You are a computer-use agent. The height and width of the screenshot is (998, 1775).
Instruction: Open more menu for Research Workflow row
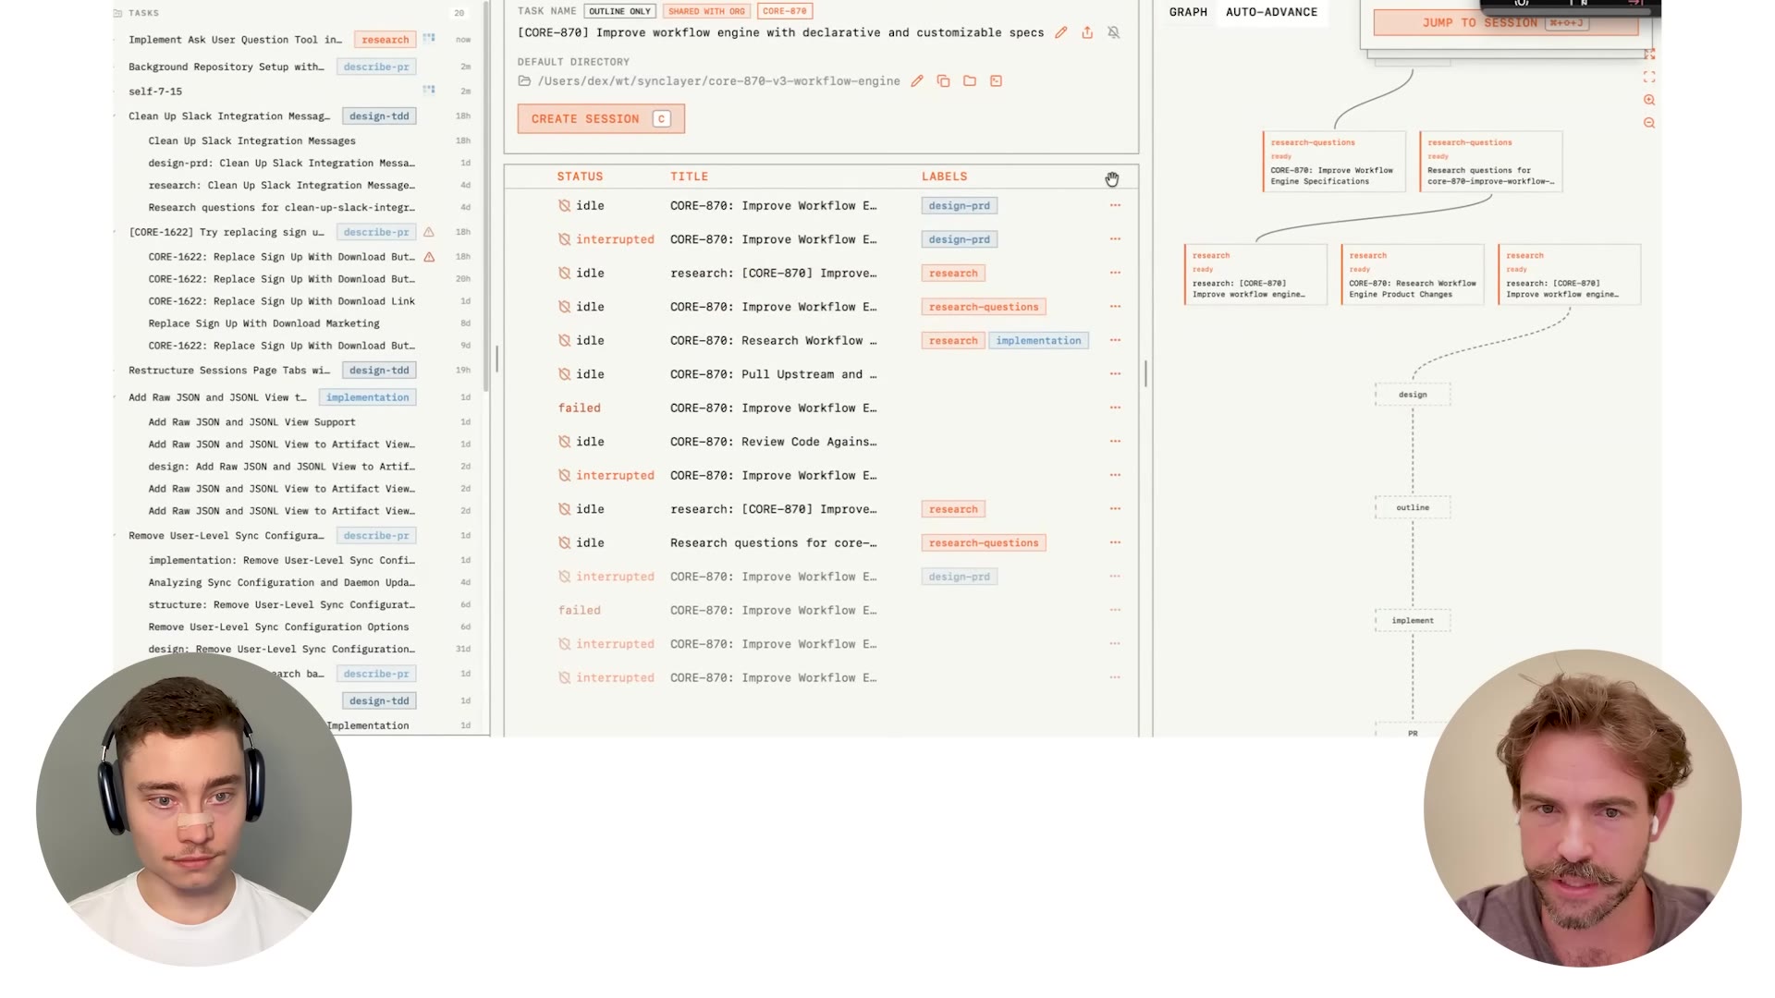tap(1115, 340)
